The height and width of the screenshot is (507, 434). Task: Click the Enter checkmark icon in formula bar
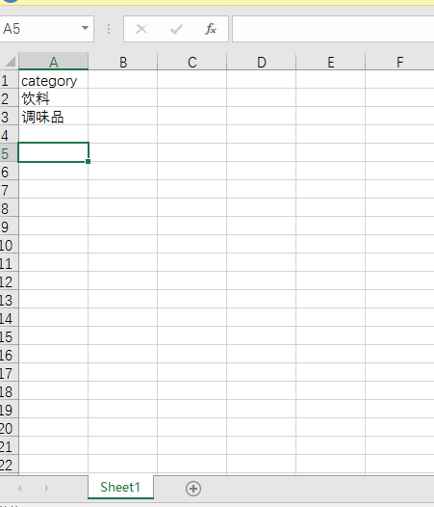click(176, 30)
